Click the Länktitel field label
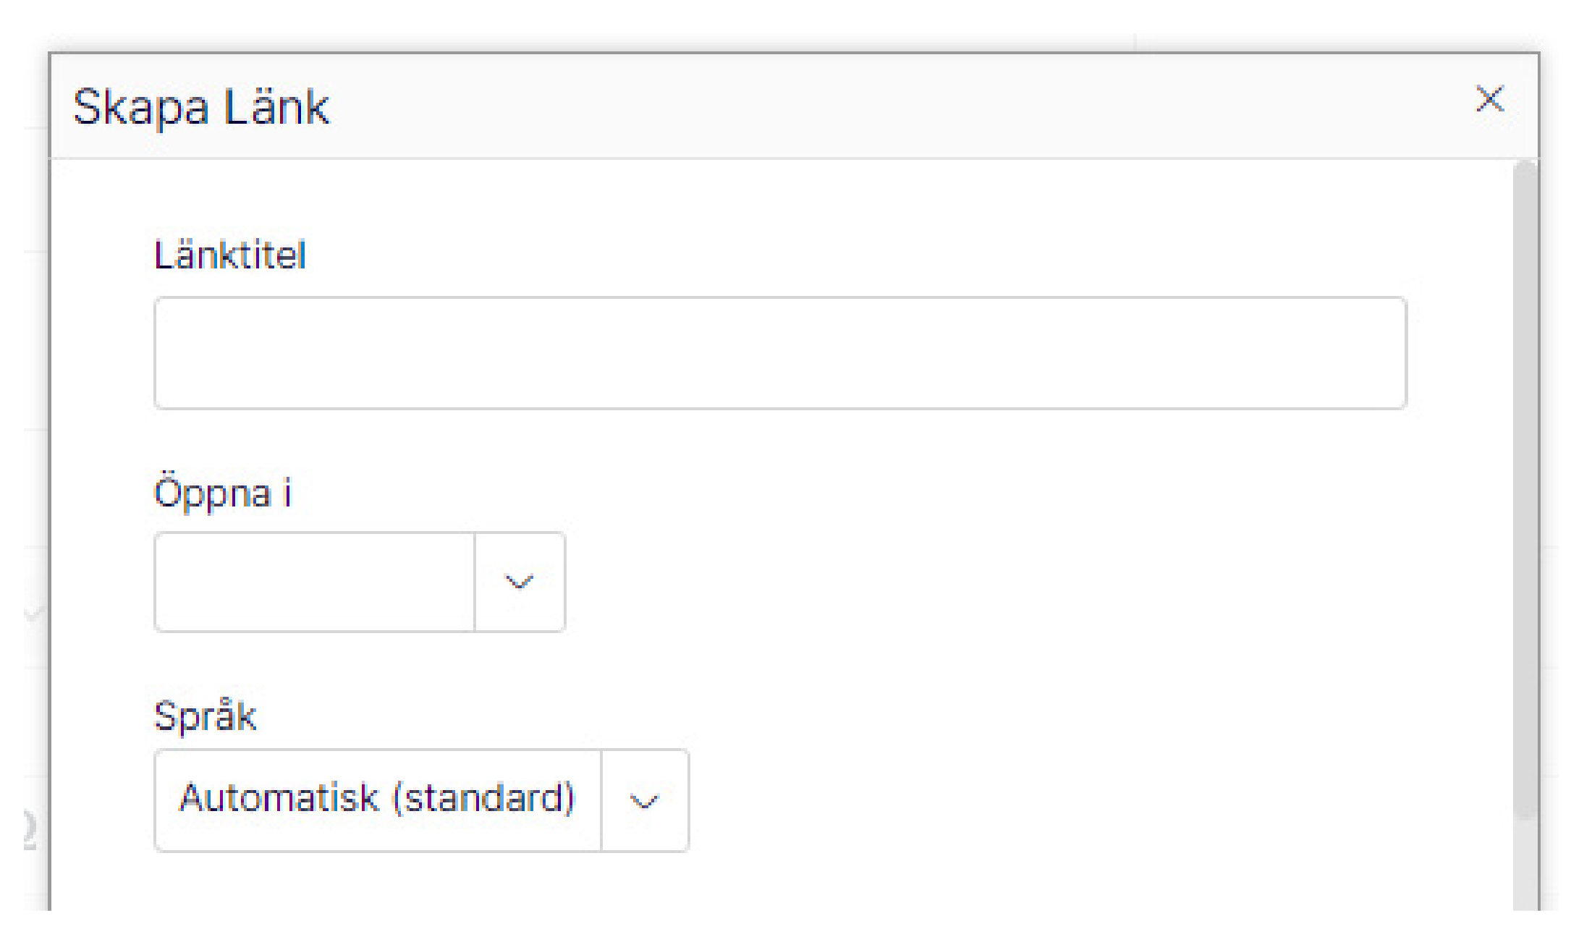1592x950 pixels. [x=230, y=255]
